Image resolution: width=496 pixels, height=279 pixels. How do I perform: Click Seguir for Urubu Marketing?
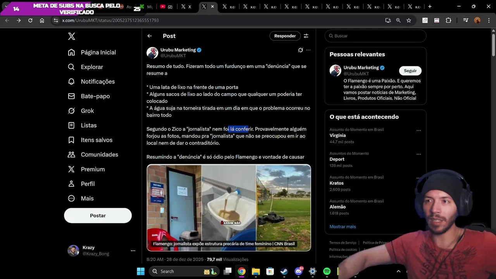click(x=410, y=71)
